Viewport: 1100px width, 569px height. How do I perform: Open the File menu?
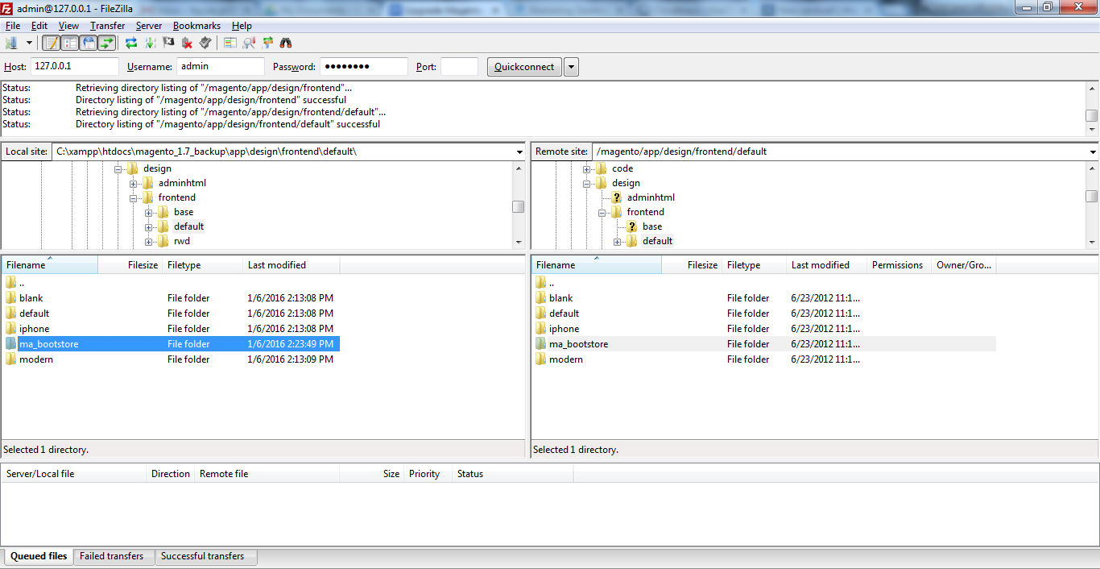coord(13,26)
